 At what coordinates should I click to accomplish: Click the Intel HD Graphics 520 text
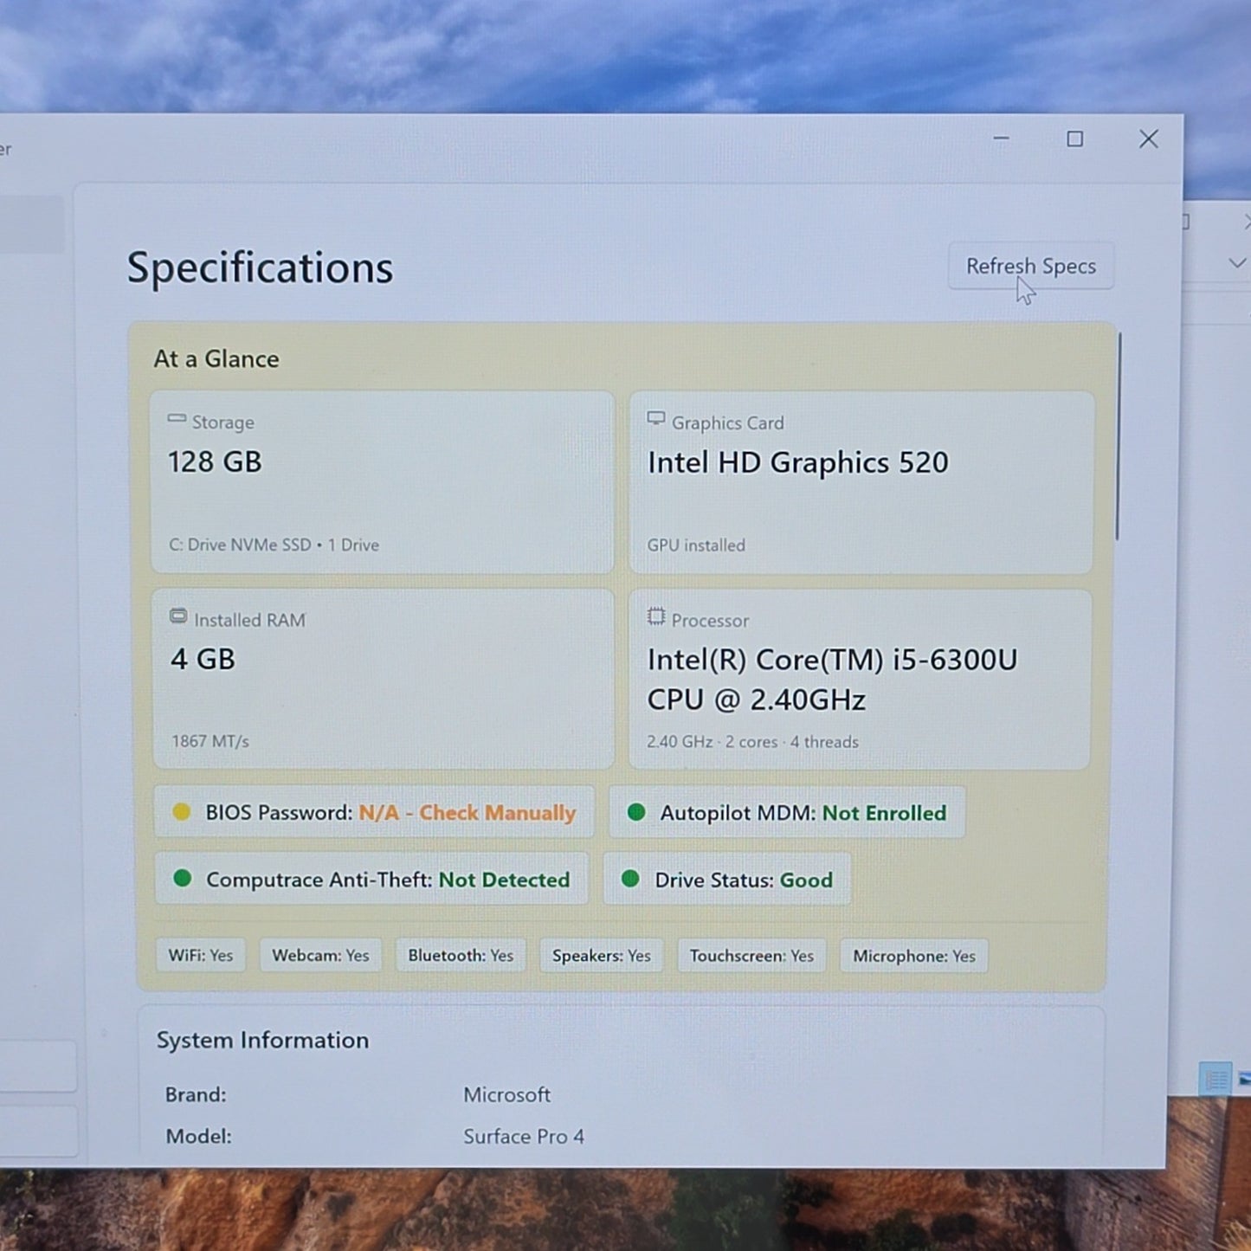798,462
